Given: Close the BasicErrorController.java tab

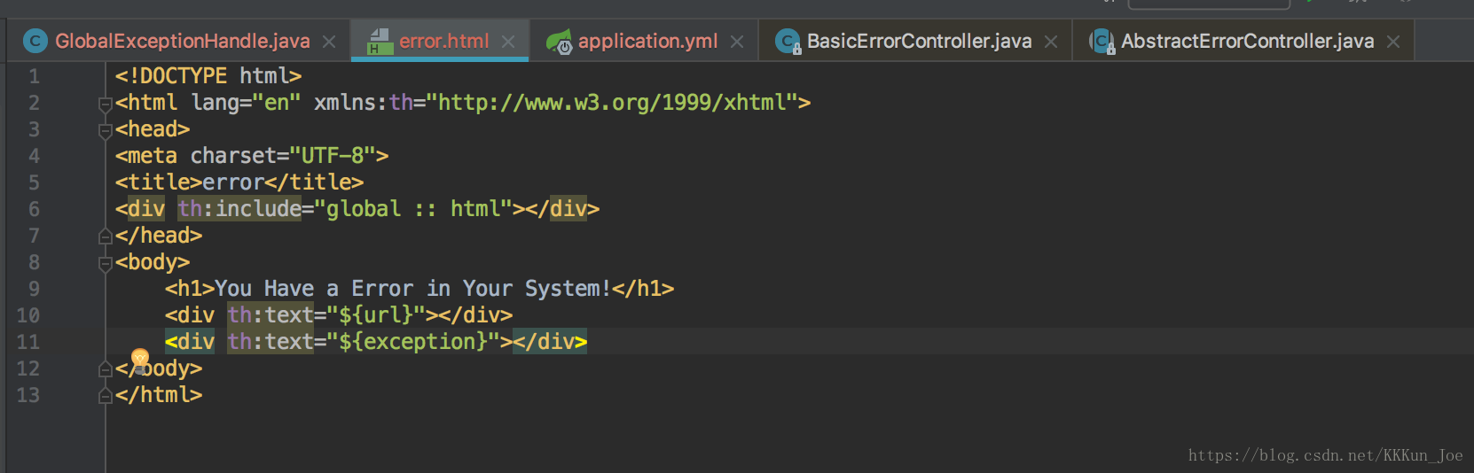Looking at the screenshot, I should (1051, 42).
